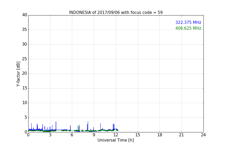
Task: Click x-axis tick label 12
Action: point(116,135)
